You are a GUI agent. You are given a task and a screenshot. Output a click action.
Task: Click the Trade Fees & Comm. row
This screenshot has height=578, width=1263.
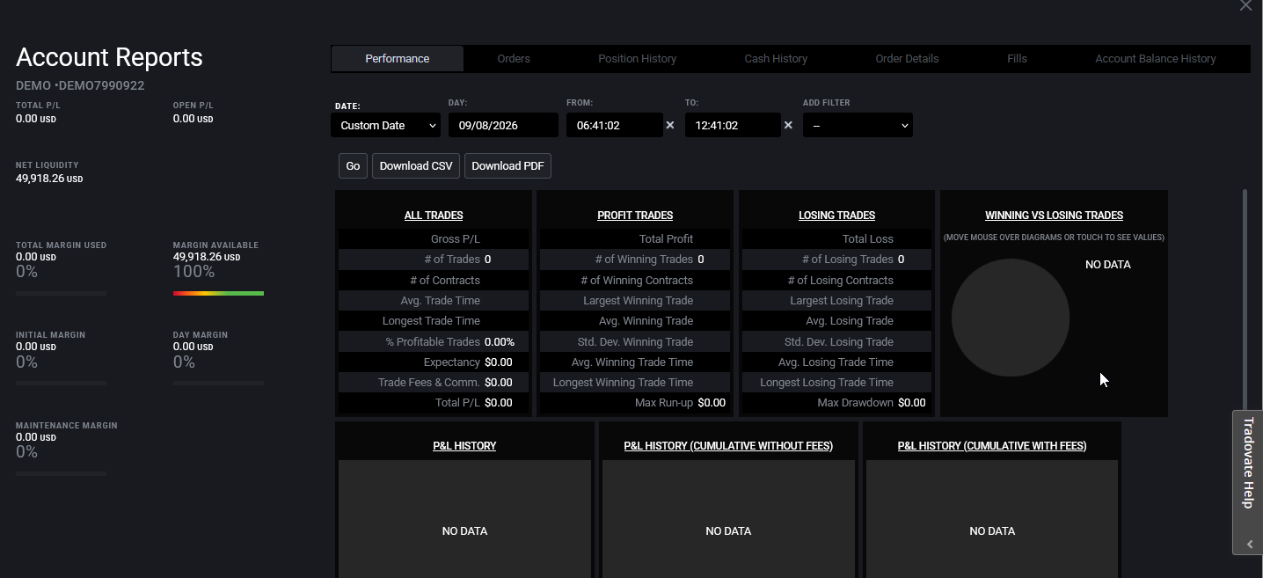click(x=434, y=383)
